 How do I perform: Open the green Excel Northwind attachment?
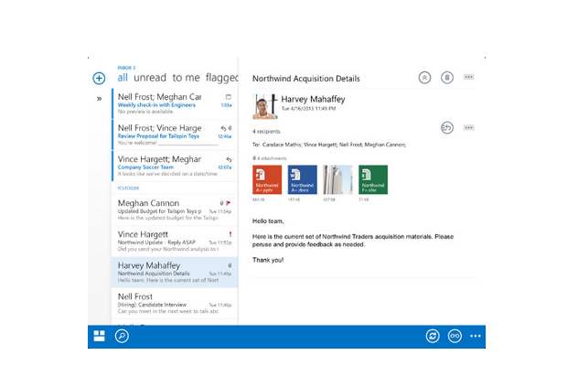(373, 179)
